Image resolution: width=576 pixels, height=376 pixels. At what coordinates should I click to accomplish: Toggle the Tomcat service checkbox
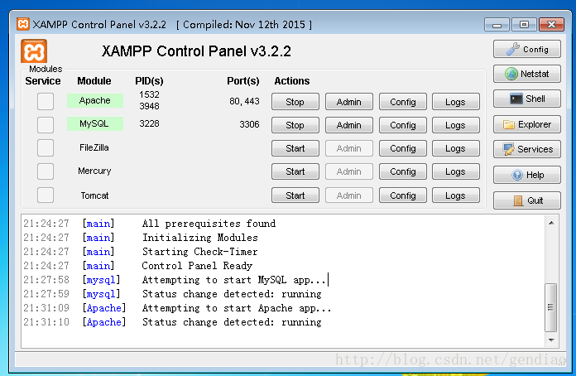click(x=46, y=195)
